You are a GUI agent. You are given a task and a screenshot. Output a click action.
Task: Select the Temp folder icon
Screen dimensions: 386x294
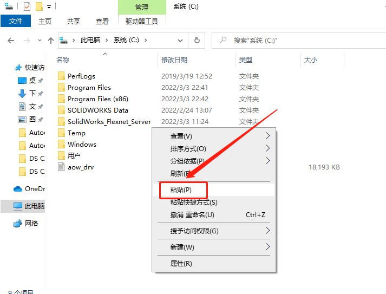(x=61, y=133)
